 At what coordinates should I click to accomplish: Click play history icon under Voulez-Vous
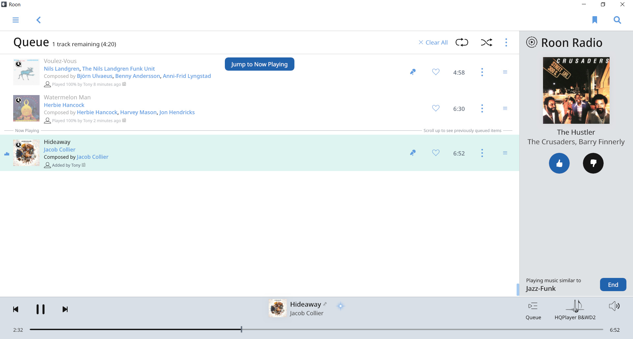(124, 84)
